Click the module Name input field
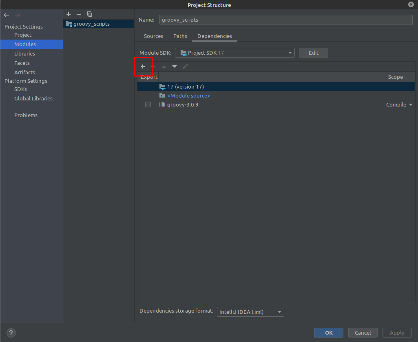The height and width of the screenshot is (342, 418). (286, 20)
